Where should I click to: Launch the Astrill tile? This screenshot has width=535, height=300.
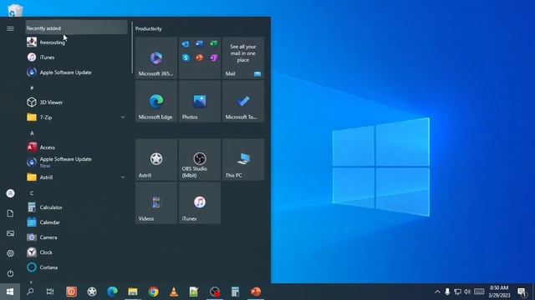pos(156,159)
